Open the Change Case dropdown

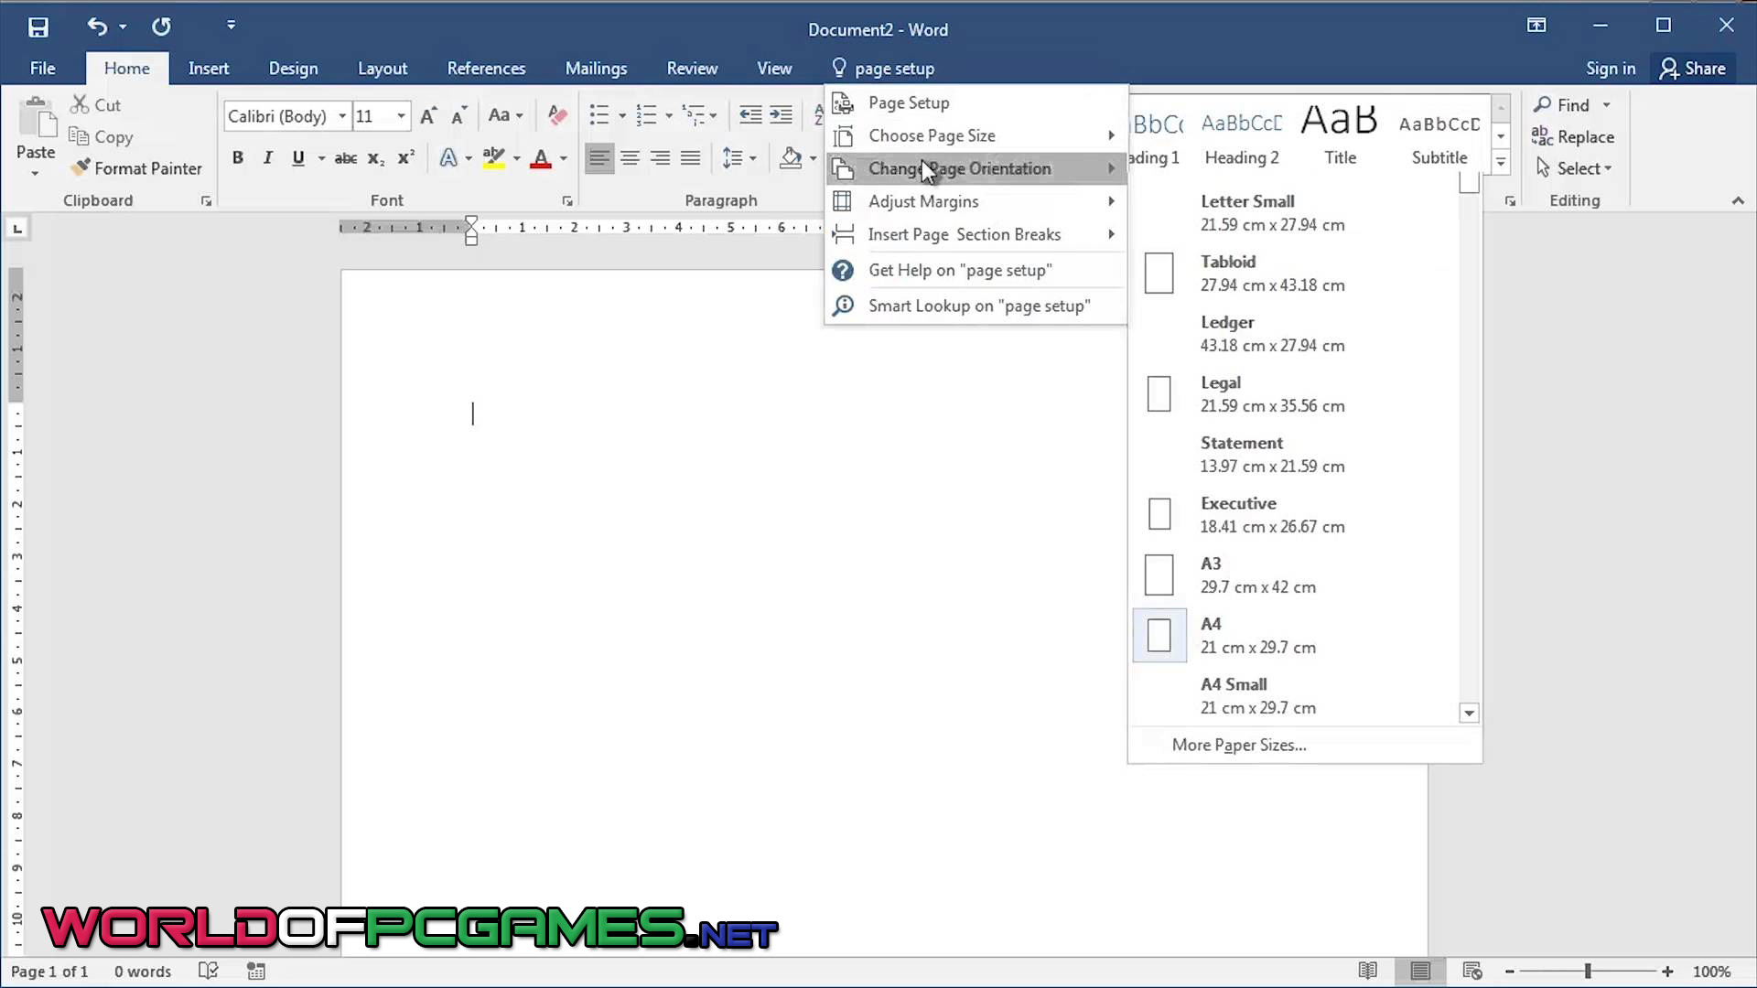[x=505, y=116]
